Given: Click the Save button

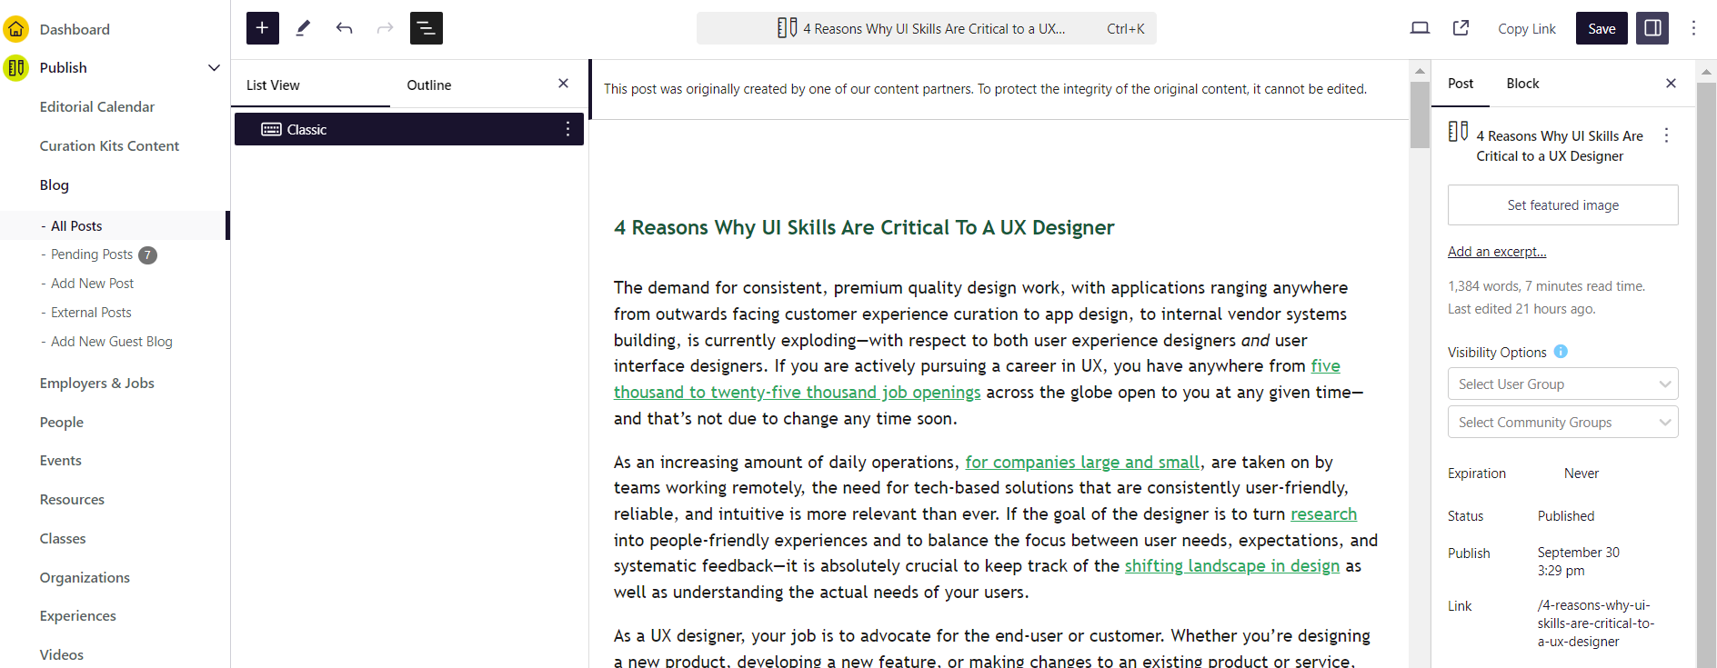Looking at the screenshot, I should click(x=1601, y=28).
